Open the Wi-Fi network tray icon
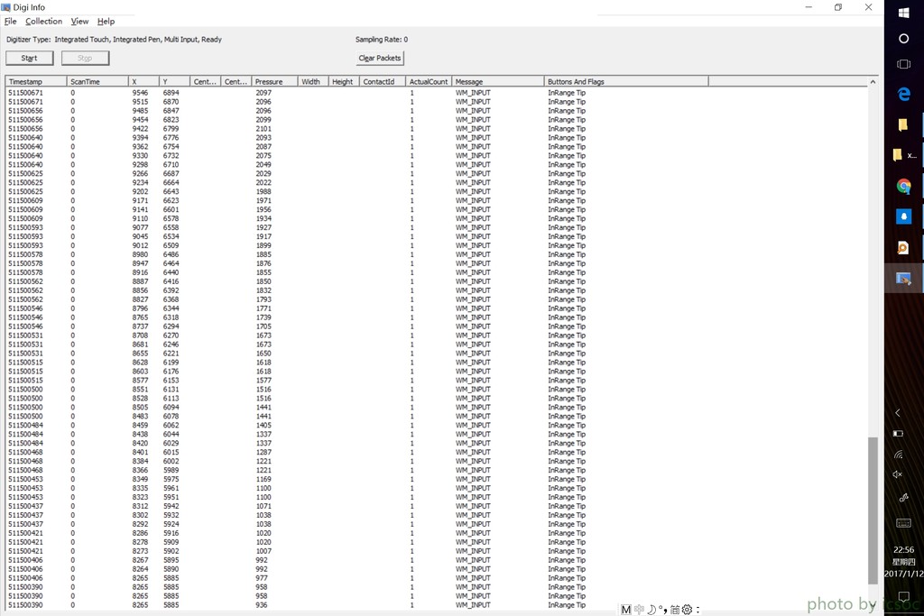Viewport: 924px width, 616px height. coord(898,454)
